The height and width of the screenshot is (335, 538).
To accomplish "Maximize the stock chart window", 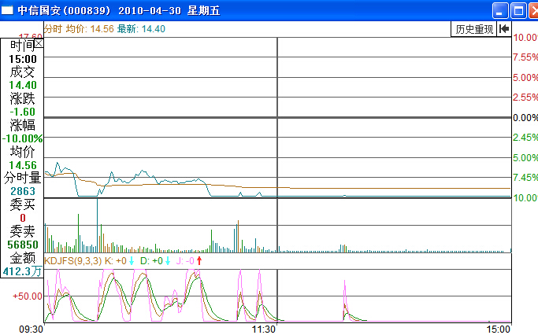I will point(518,10).
